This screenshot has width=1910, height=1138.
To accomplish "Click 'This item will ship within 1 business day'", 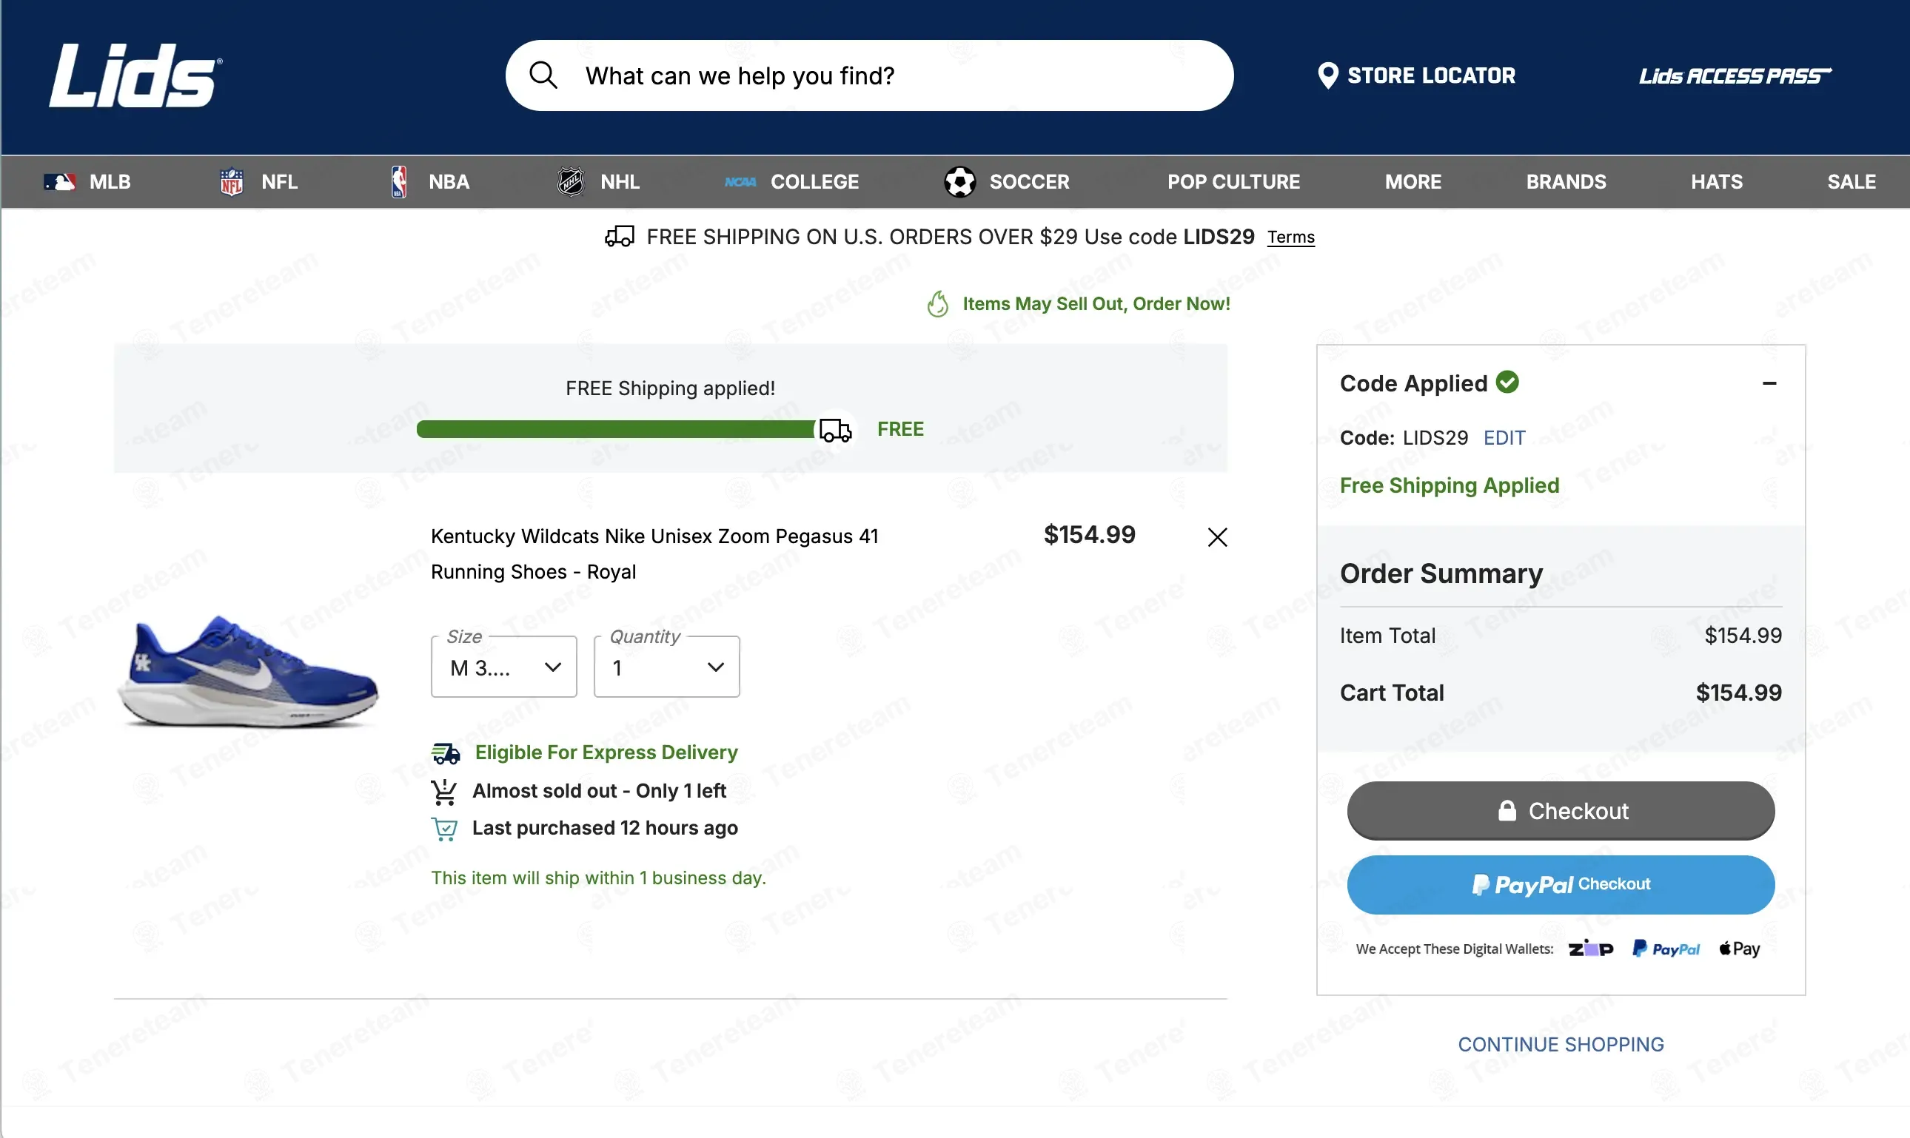I will [x=598, y=878].
